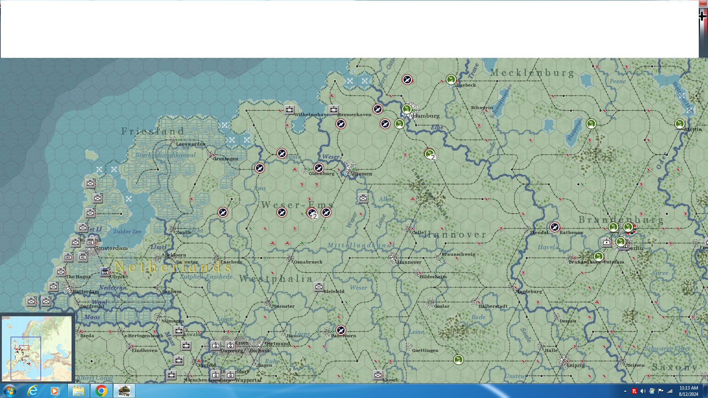Select the air unit at Oldenburg
The image size is (708, 398).
click(319, 168)
